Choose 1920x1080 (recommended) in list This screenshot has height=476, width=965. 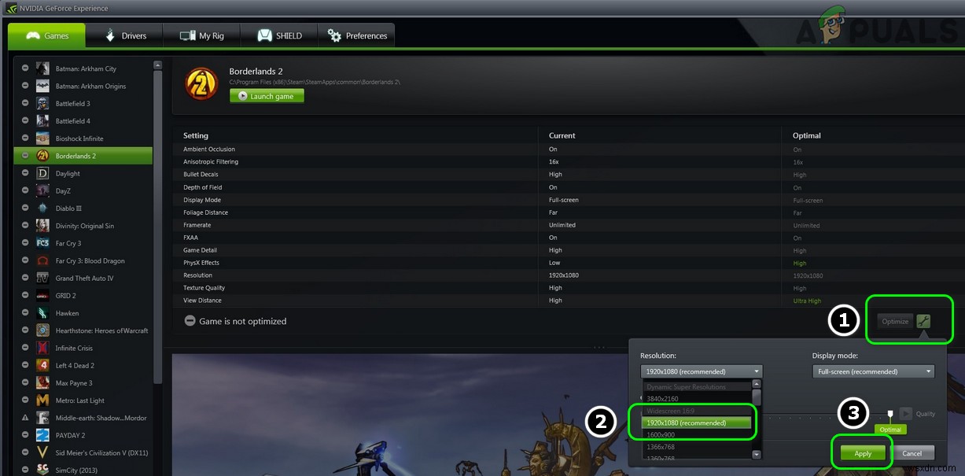pos(696,422)
